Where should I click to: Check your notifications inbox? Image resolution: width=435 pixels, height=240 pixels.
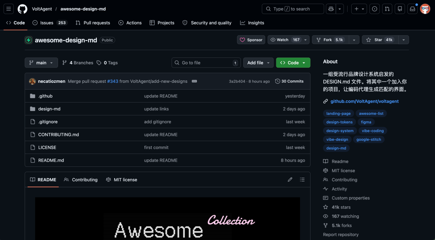tap(412, 8)
